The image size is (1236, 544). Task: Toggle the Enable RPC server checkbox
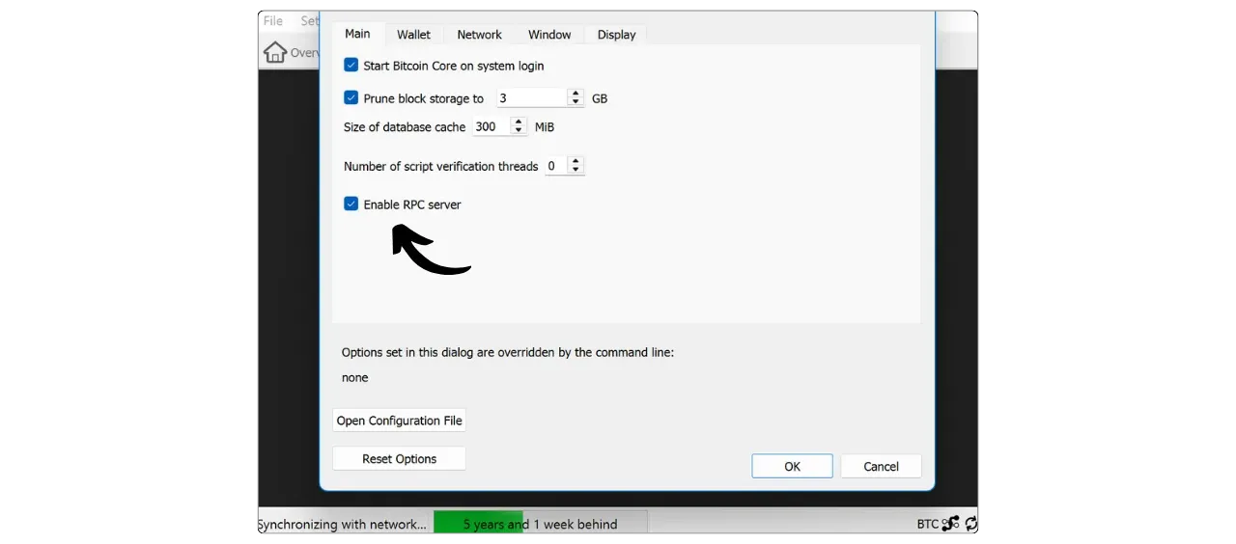pos(351,204)
